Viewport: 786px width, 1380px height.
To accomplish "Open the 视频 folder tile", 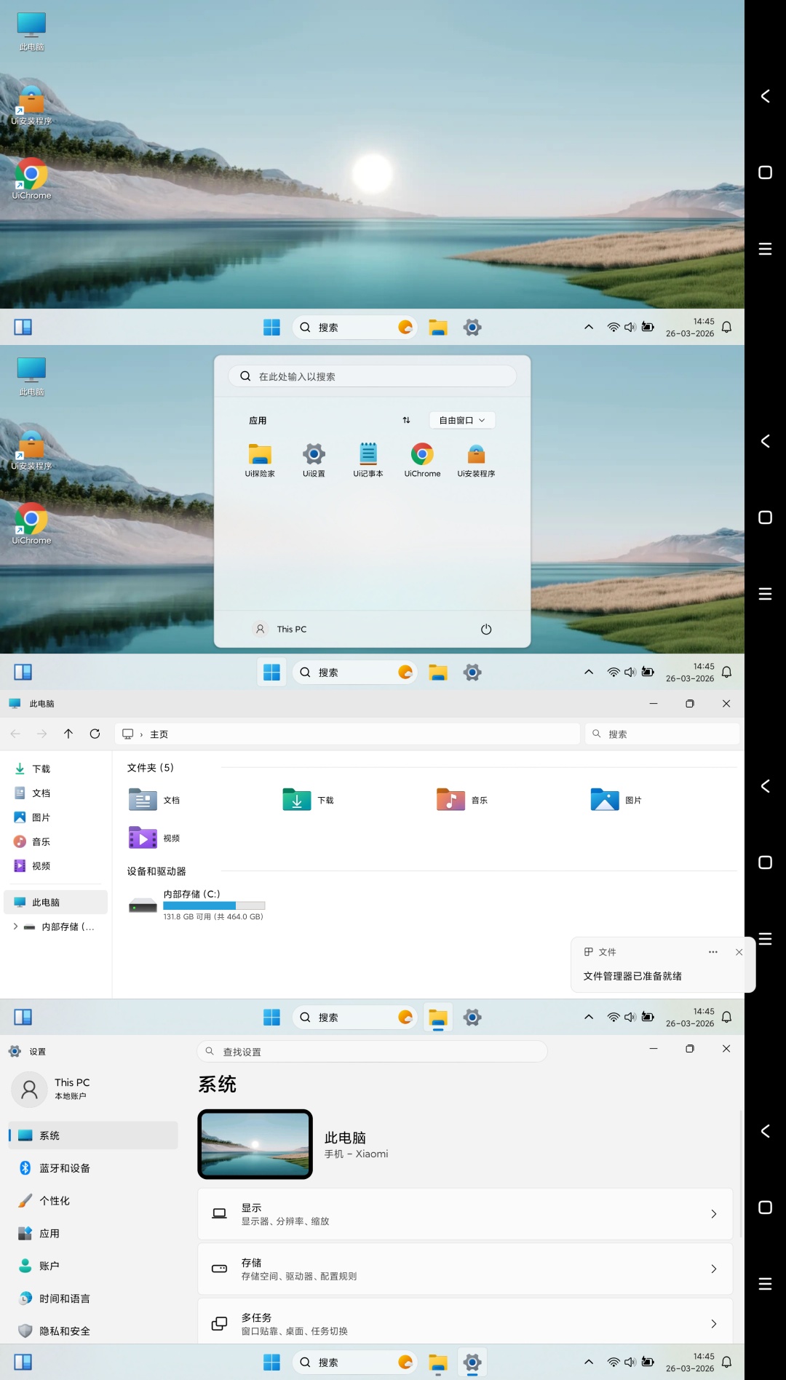I will click(x=154, y=838).
